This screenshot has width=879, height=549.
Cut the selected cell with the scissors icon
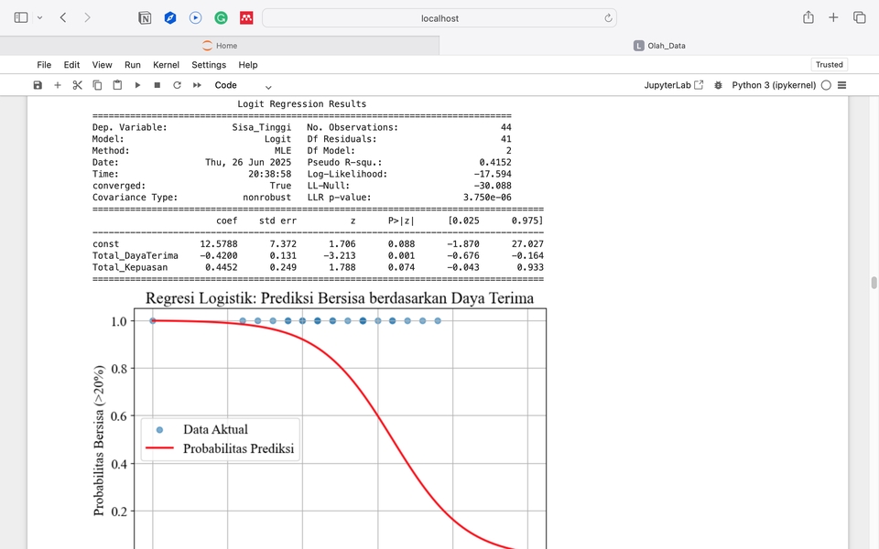click(x=78, y=85)
